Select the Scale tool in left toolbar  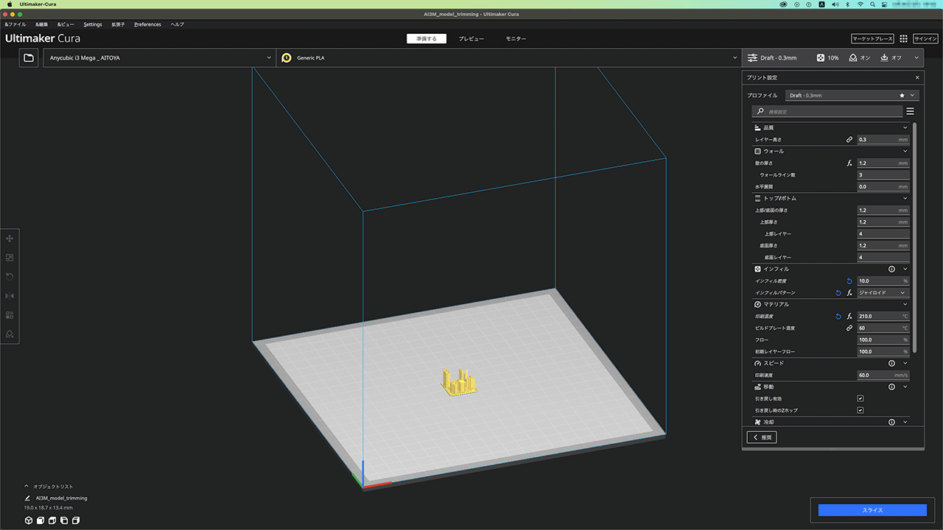10,258
